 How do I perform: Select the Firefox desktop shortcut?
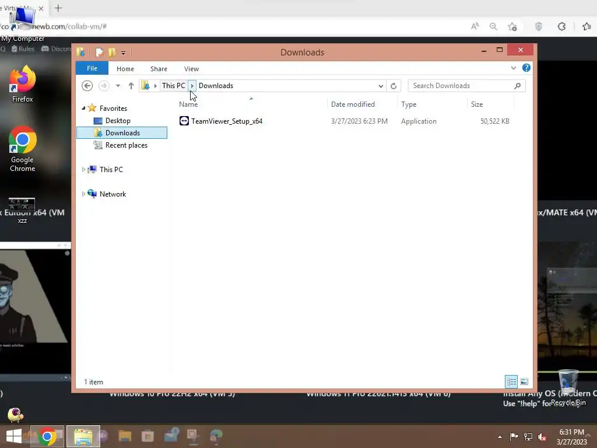click(x=23, y=84)
